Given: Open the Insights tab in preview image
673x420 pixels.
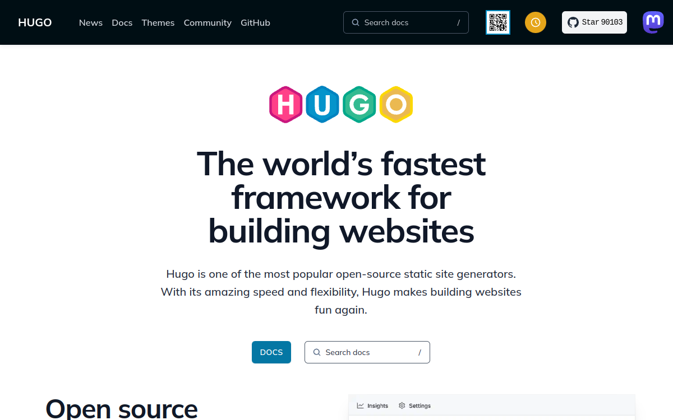Looking at the screenshot, I should (x=373, y=406).
